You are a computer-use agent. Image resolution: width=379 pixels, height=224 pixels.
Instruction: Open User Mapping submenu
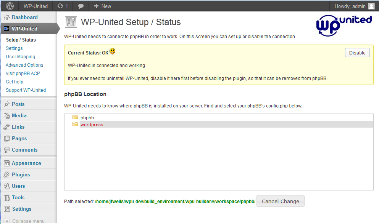point(20,57)
